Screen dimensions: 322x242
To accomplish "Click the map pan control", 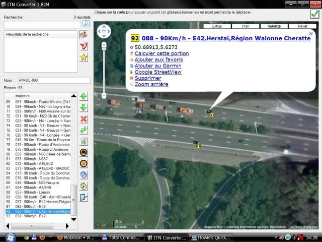I will click(104, 32).
